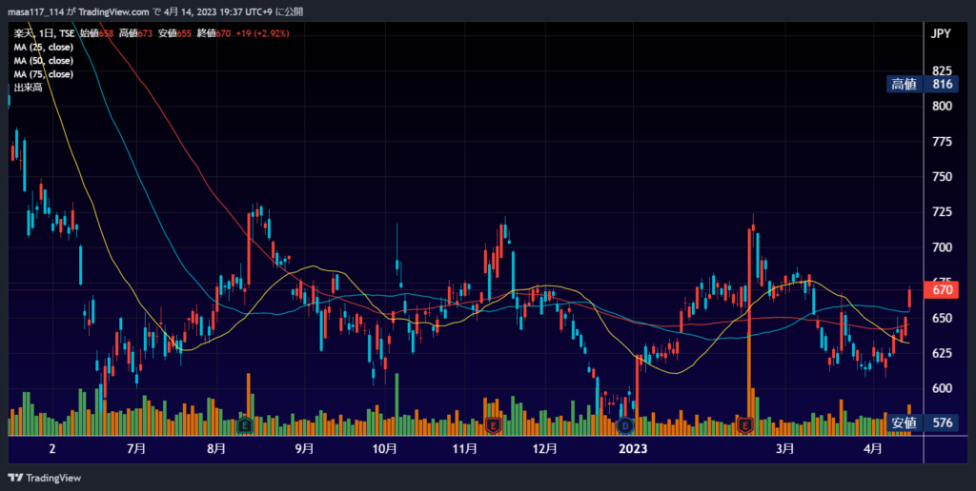Viewport: 976px width, 491px height.
Task: Click the 3月 label on time axis
Action: [x=785, y=449]
